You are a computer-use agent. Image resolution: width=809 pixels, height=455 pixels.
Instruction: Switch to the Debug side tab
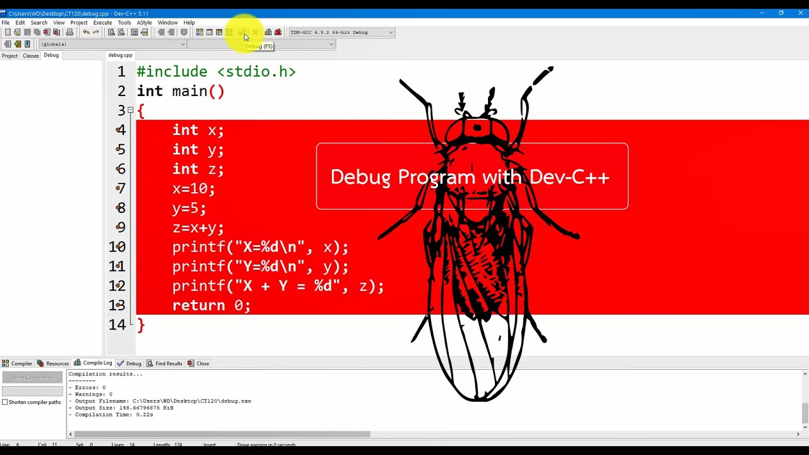click(x=51, y=56)
